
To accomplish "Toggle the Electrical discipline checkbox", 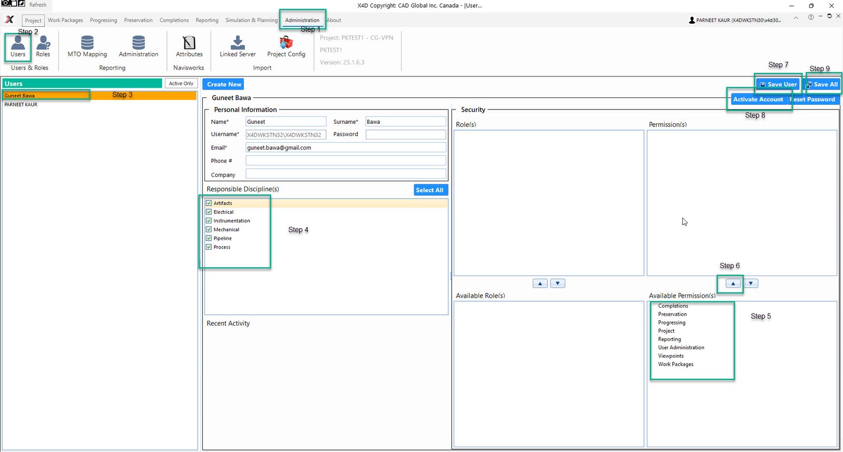I will click(x=209, y=212).
